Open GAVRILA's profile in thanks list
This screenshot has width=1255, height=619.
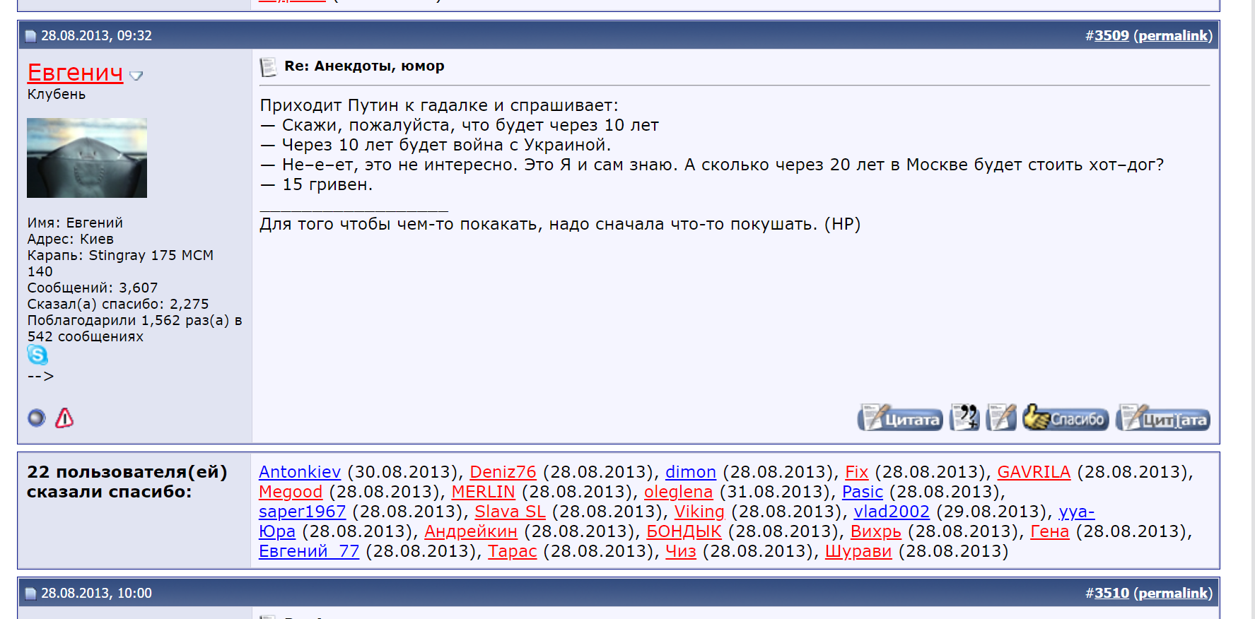(x=1033, y=472)
